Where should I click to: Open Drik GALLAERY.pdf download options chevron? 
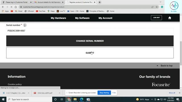[59, 93]
